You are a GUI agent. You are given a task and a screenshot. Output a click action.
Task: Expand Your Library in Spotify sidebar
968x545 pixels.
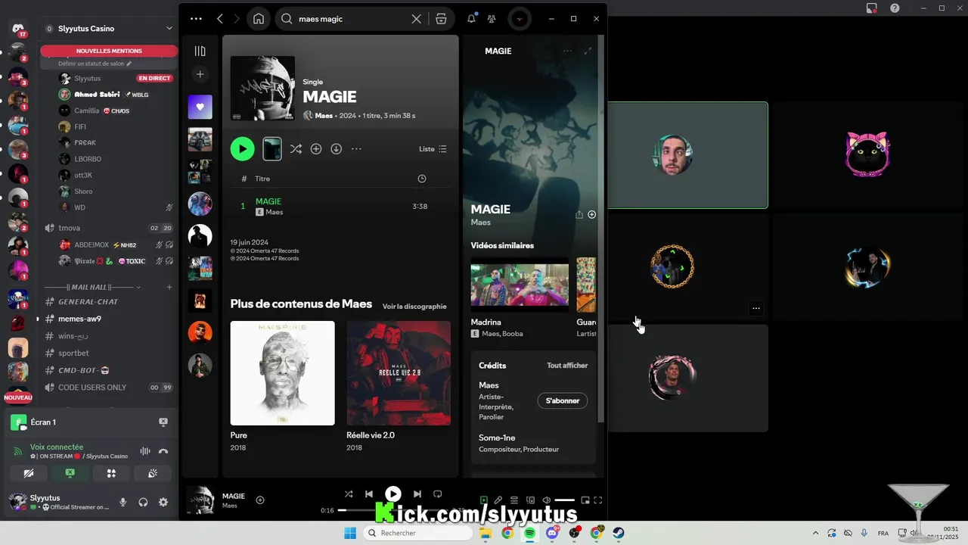click(200, 51)
